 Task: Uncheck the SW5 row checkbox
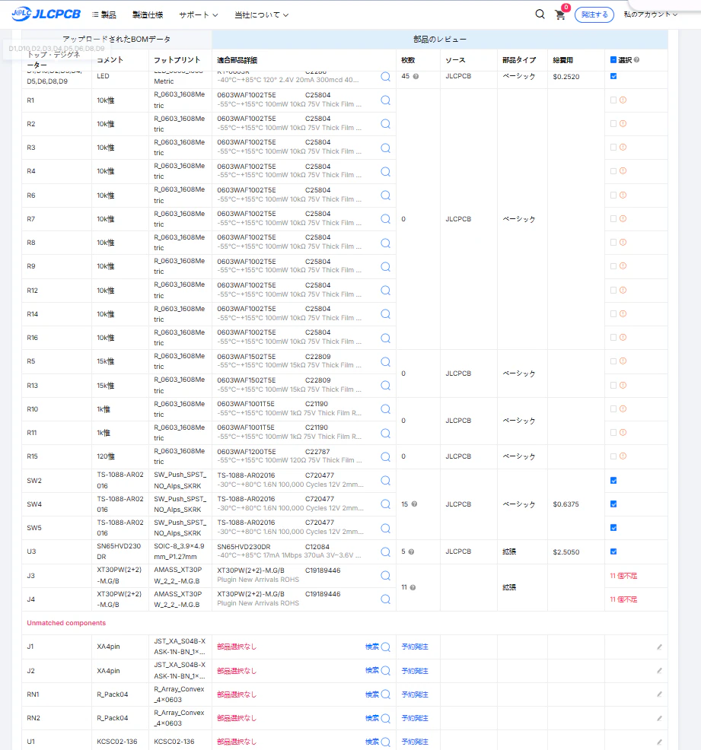[613, 528]
